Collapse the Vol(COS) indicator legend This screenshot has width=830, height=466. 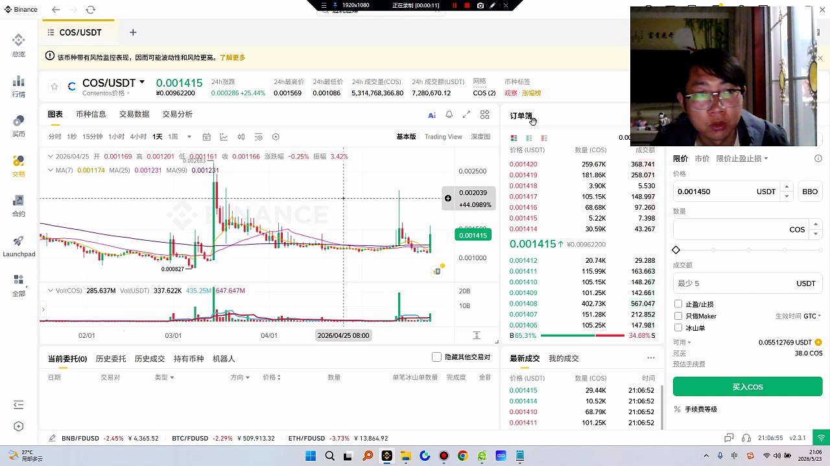coord(51,291)
